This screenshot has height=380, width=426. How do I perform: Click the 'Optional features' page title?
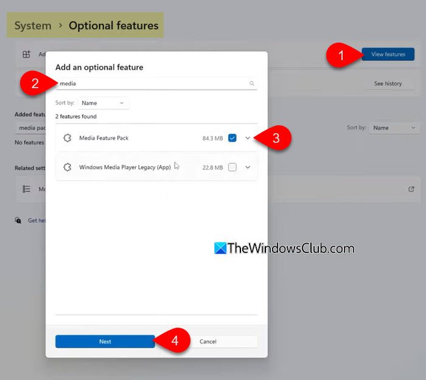(114, 26)
